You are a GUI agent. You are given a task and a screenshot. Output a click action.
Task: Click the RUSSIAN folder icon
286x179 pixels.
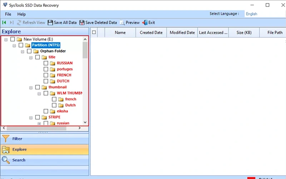(53, 63)
